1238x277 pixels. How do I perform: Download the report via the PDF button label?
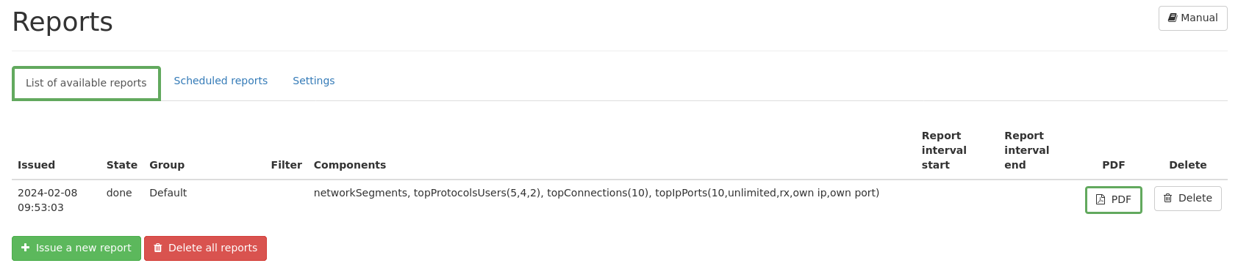pyautogui.click(x=1121, y=199)
